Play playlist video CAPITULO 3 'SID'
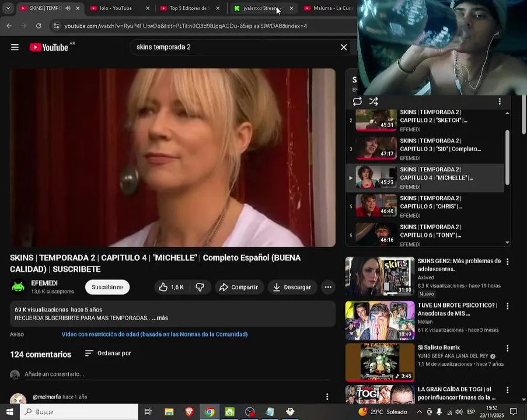Screen dimensions: 527x420 pyautogui.click(x=425, y=149)
